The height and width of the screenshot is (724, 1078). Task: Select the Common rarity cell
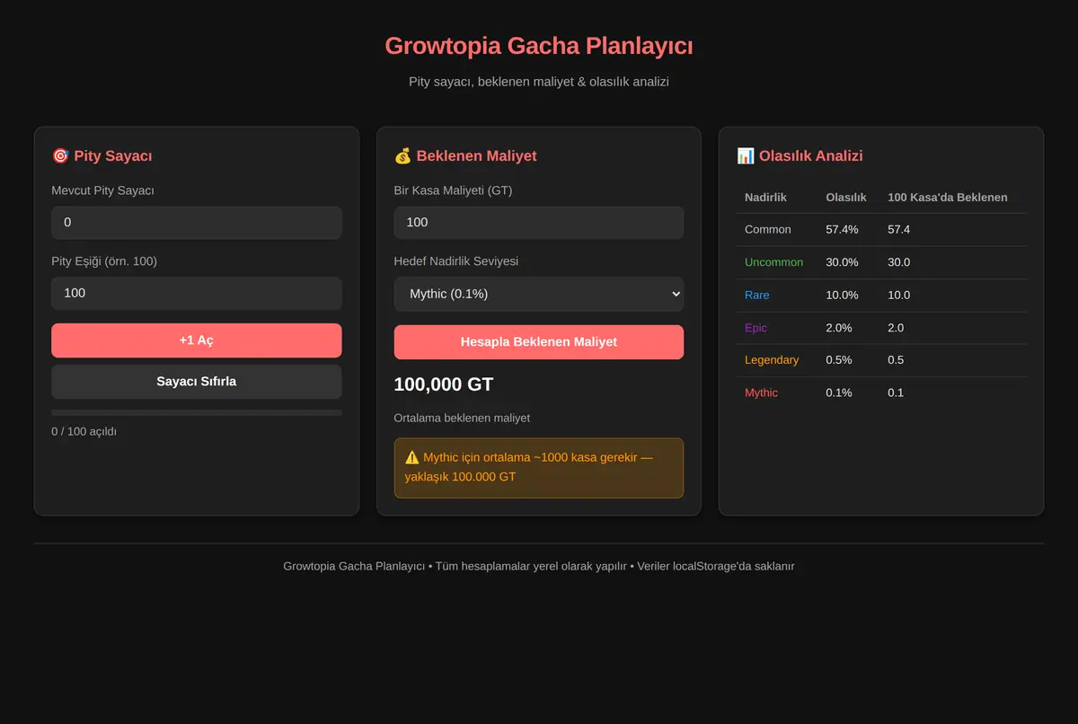pos(768,229)
